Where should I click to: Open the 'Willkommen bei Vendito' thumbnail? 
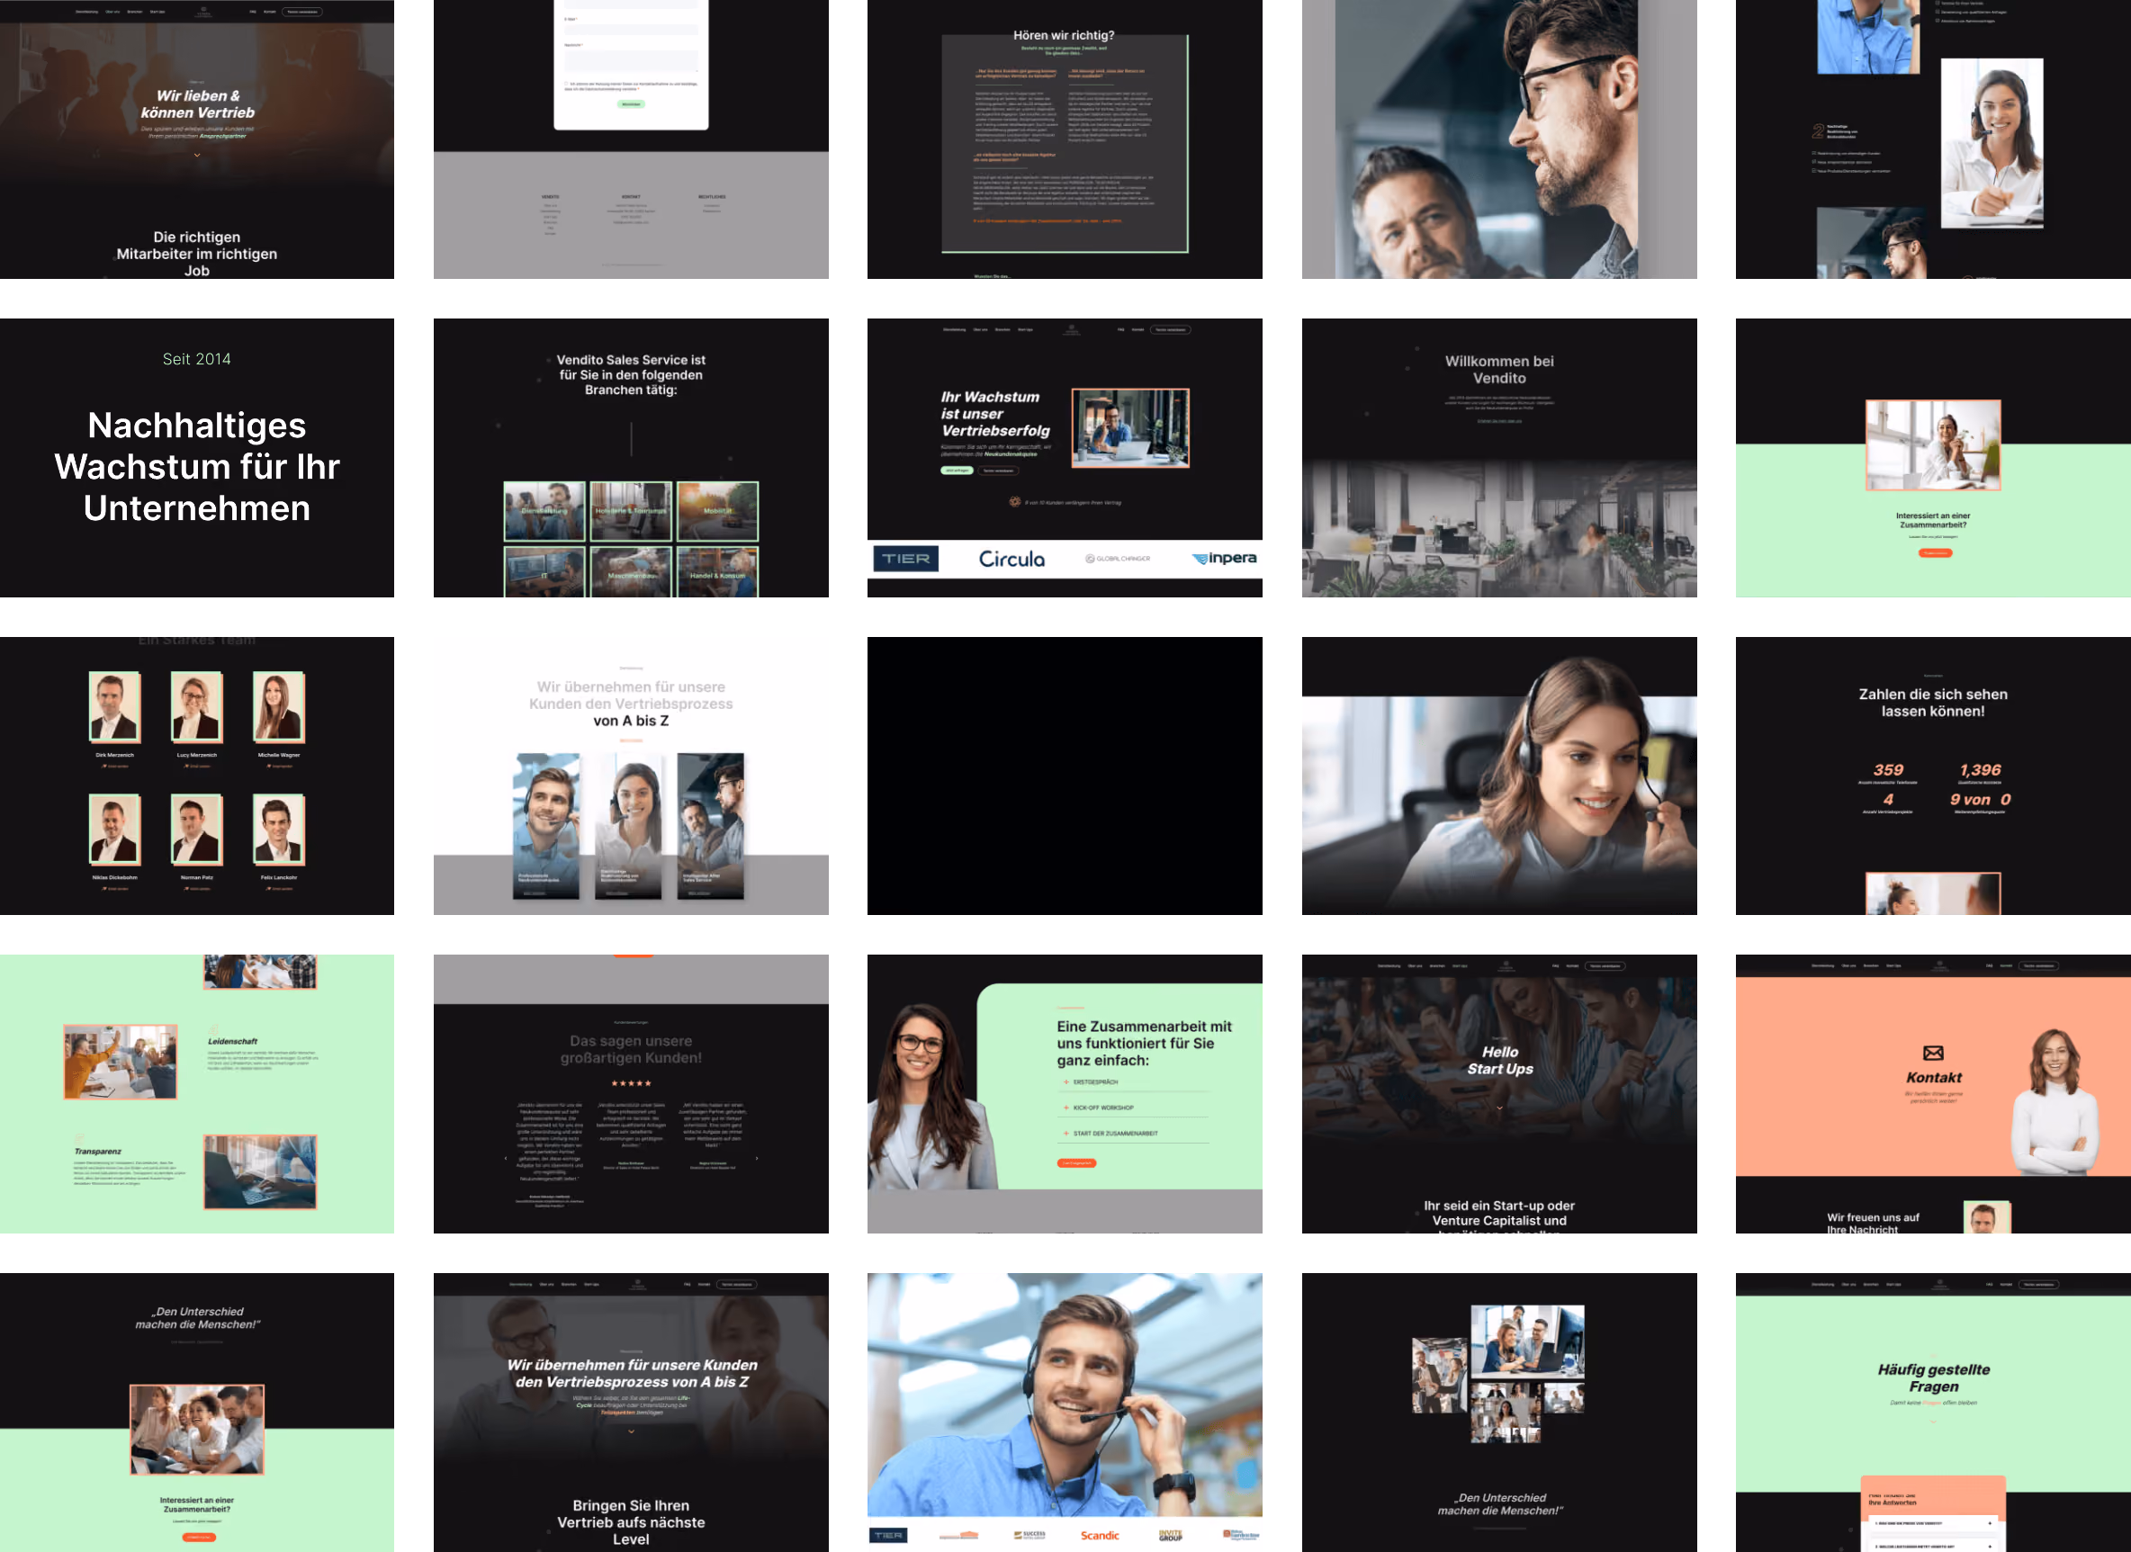pos(1498,458)
